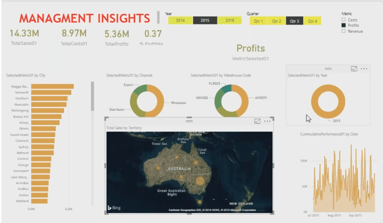Click the city chart vertical scrollbar

click(92, 96)
